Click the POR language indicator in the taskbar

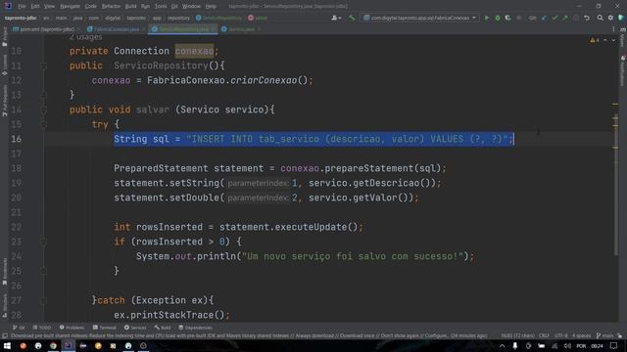(581, 346)
